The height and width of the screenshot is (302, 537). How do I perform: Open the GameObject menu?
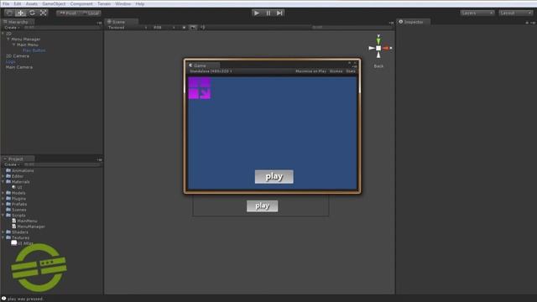[54, 3]
